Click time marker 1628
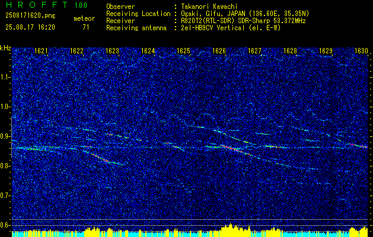 pyautogui.click(x=290, y=50)
